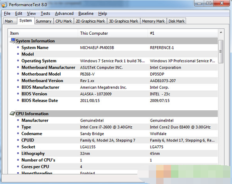Click the scrollbar up arrow
This screenshot has height=184, width=232.
click(x=221, y=32)
